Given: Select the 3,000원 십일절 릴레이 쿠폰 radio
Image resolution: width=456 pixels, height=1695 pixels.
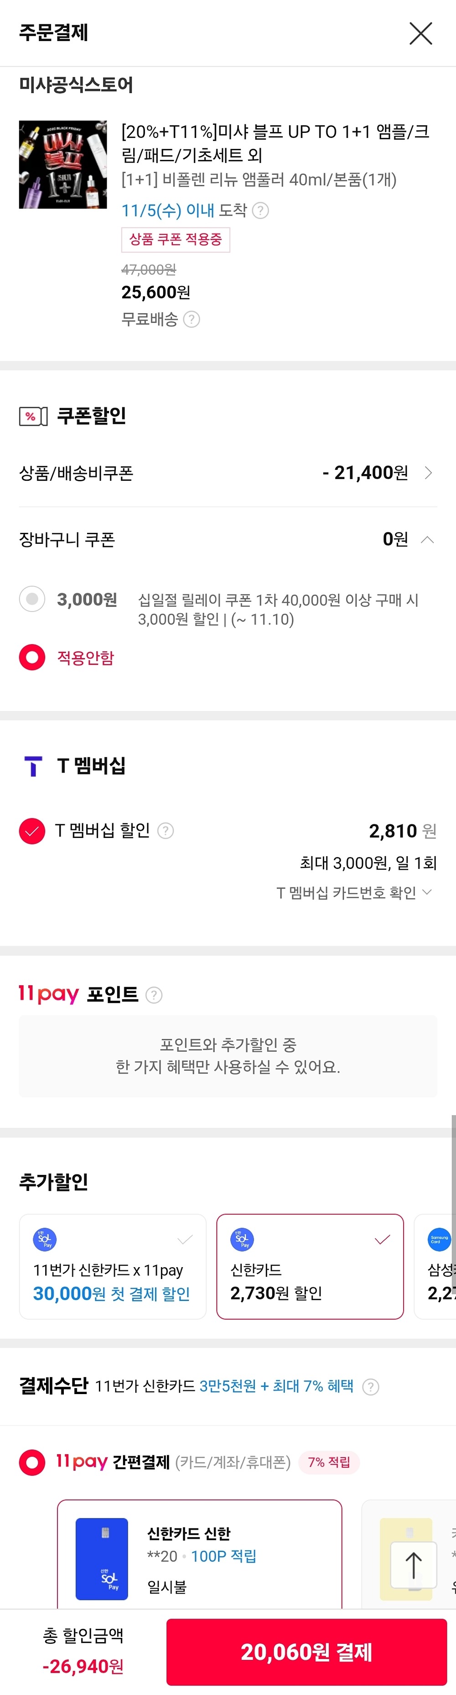Looking at the screenshot, I should 32,600.
